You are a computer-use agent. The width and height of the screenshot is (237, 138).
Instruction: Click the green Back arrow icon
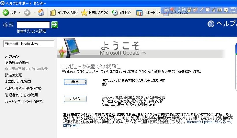pos(6,12)
